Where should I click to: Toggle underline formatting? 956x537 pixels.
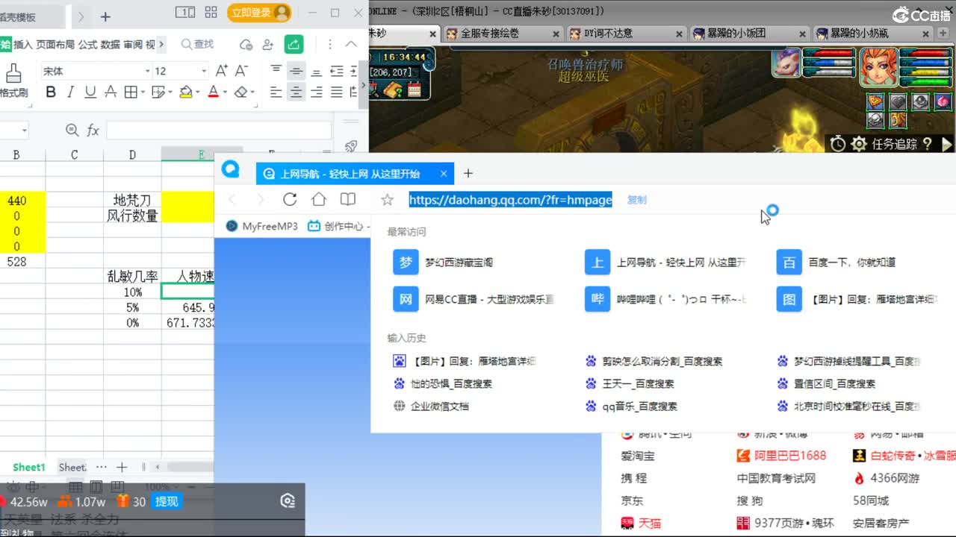(89, 92)
